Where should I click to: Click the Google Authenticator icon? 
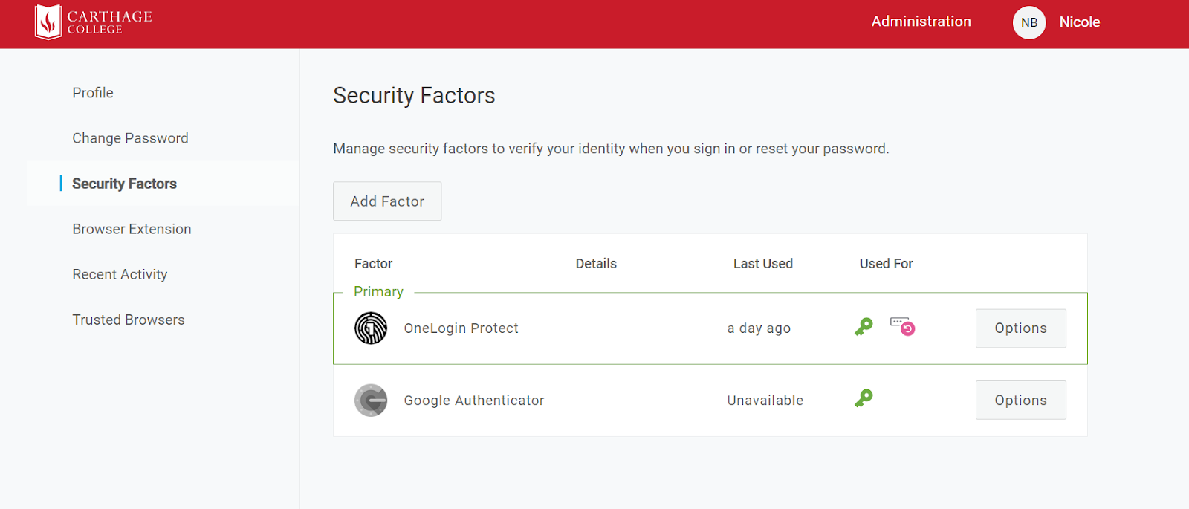click(371, 401)
